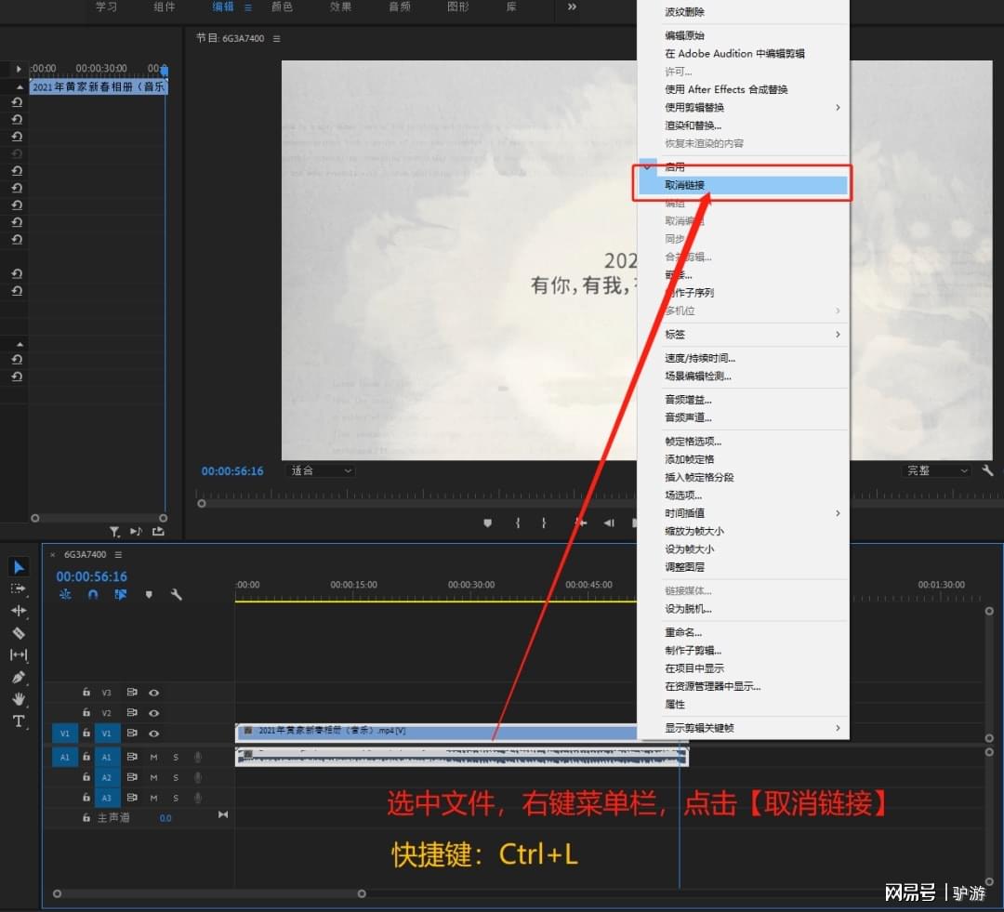Solo audio track A2
This screenshot has width=1004, height=912.
pyautogui.click(x=176, y=777)
